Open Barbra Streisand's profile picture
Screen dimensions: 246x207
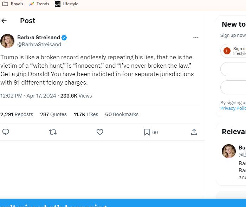(7, 41)
